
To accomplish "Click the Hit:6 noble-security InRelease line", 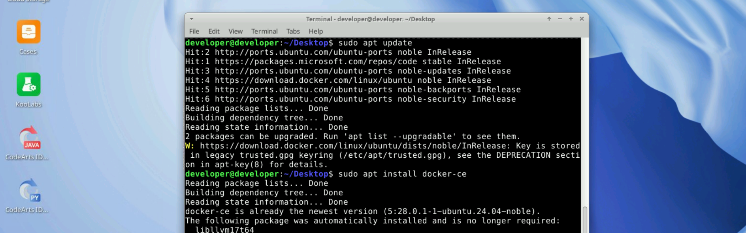I will click(x=350, y=99).
